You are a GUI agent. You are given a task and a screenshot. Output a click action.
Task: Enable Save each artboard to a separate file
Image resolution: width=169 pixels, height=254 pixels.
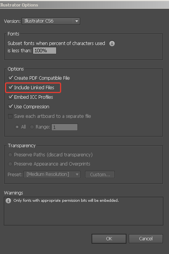click(x=10, y=116)
